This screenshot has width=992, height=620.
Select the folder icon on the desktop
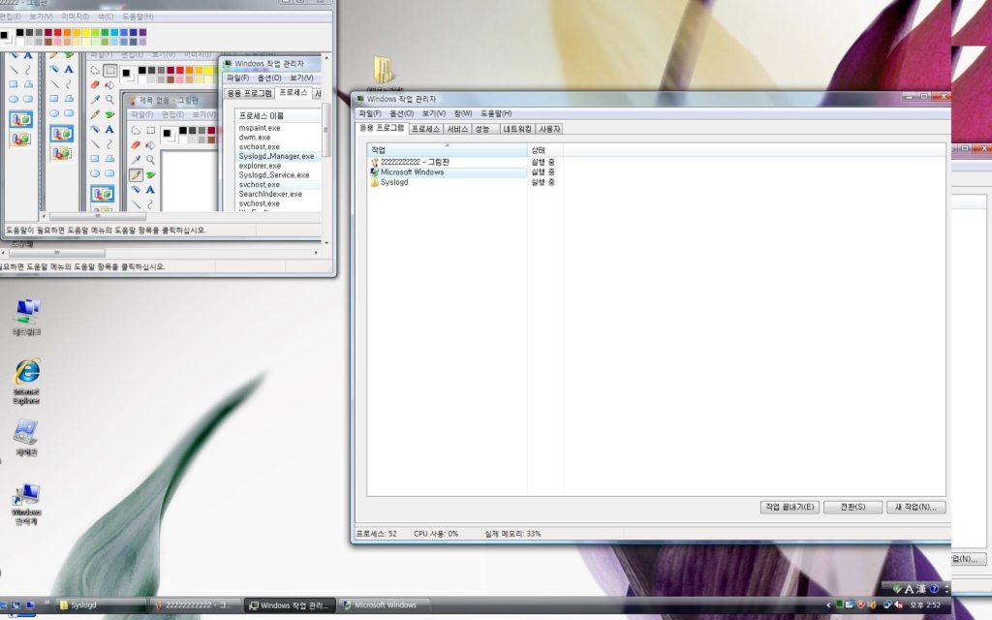(382, 70)
